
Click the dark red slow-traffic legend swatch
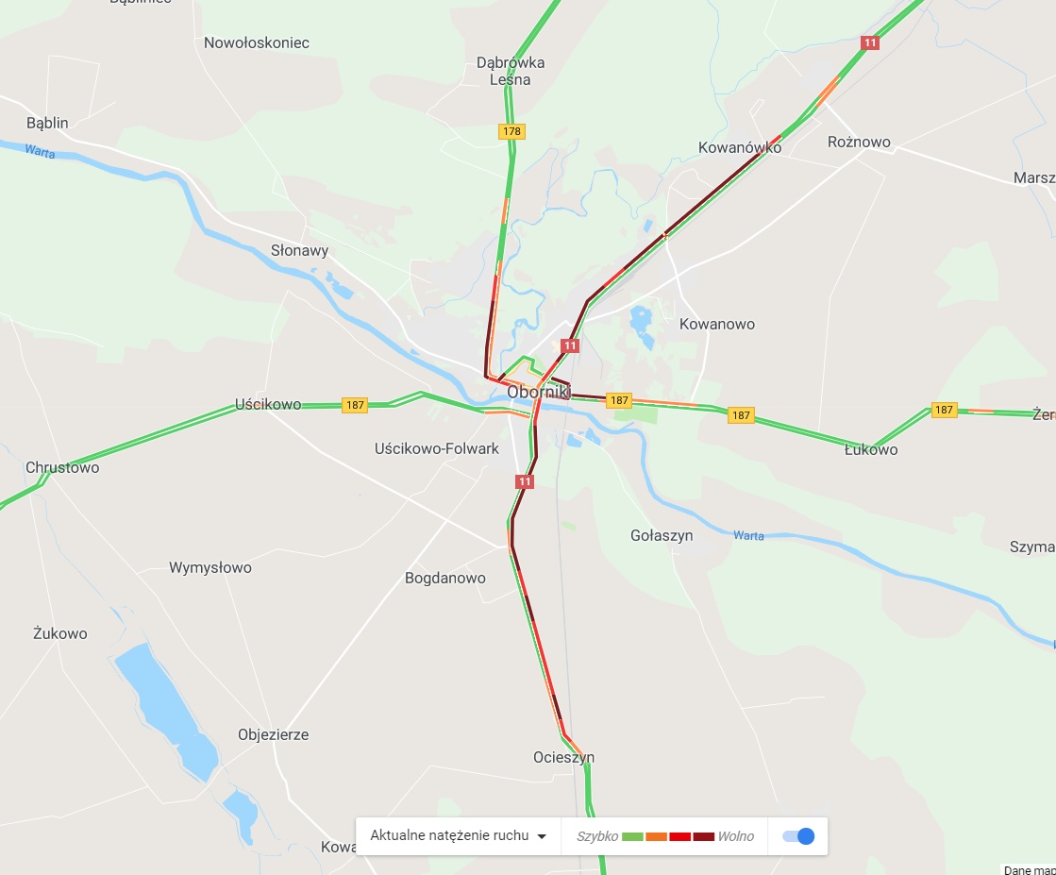click(704, 836)
